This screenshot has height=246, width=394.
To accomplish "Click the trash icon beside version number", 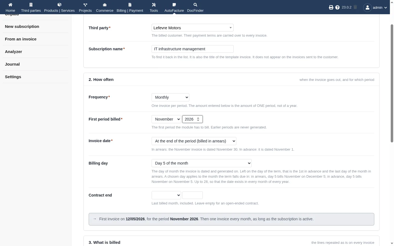I will (x=355, y=7).
